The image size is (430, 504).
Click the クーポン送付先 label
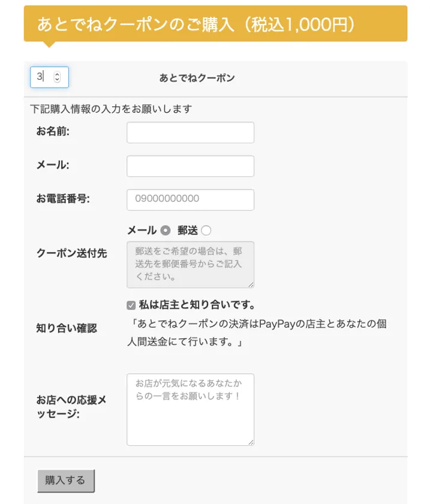[x=71, y=253]
